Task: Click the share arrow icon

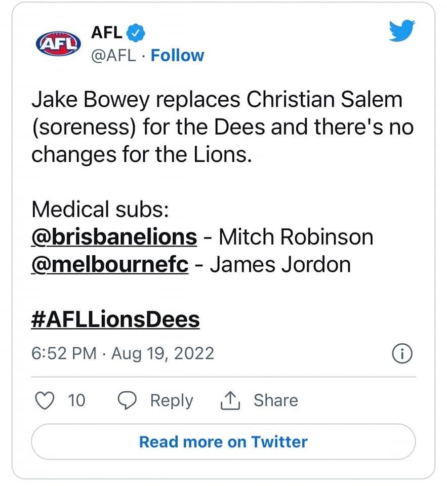Action: (229, 400)
